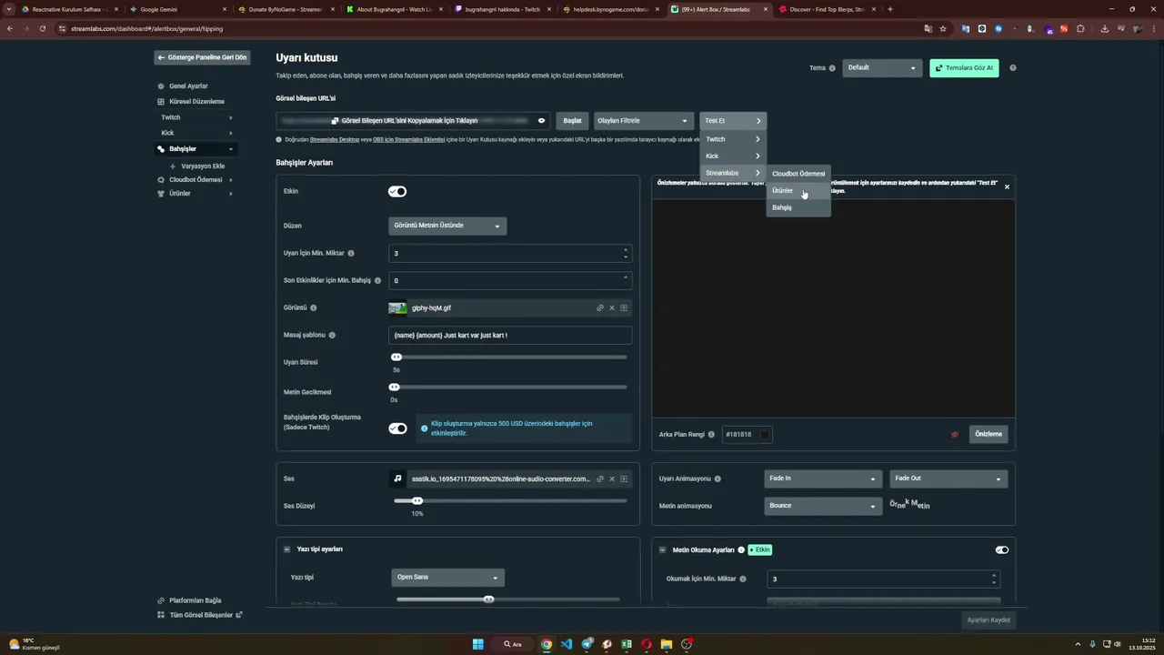Click the giphy-hqM.gif image thumbnail
Image resolution: width=1164 pixels, height=655 pixels.
click(397, 308)
